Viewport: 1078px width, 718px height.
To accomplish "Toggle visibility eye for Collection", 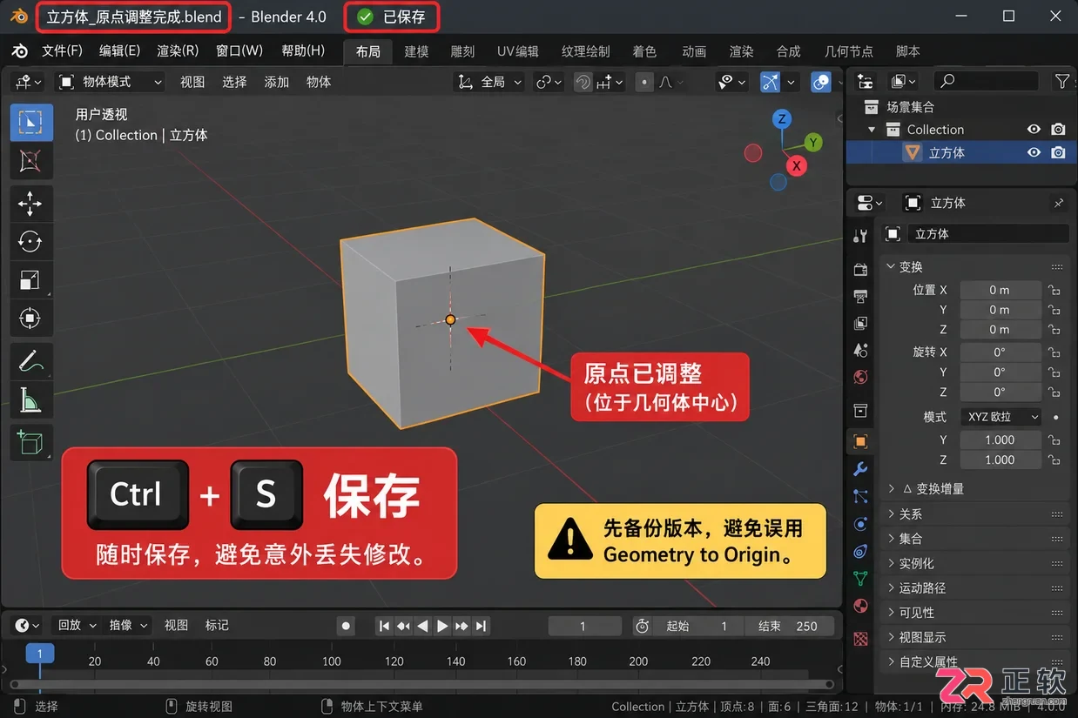I will click(1034, 130).
